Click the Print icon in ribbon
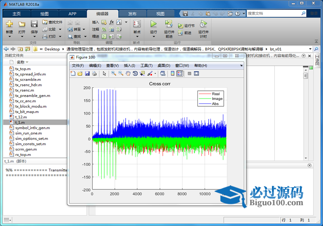The image size is (323, 226). click(x=45, y=37)
